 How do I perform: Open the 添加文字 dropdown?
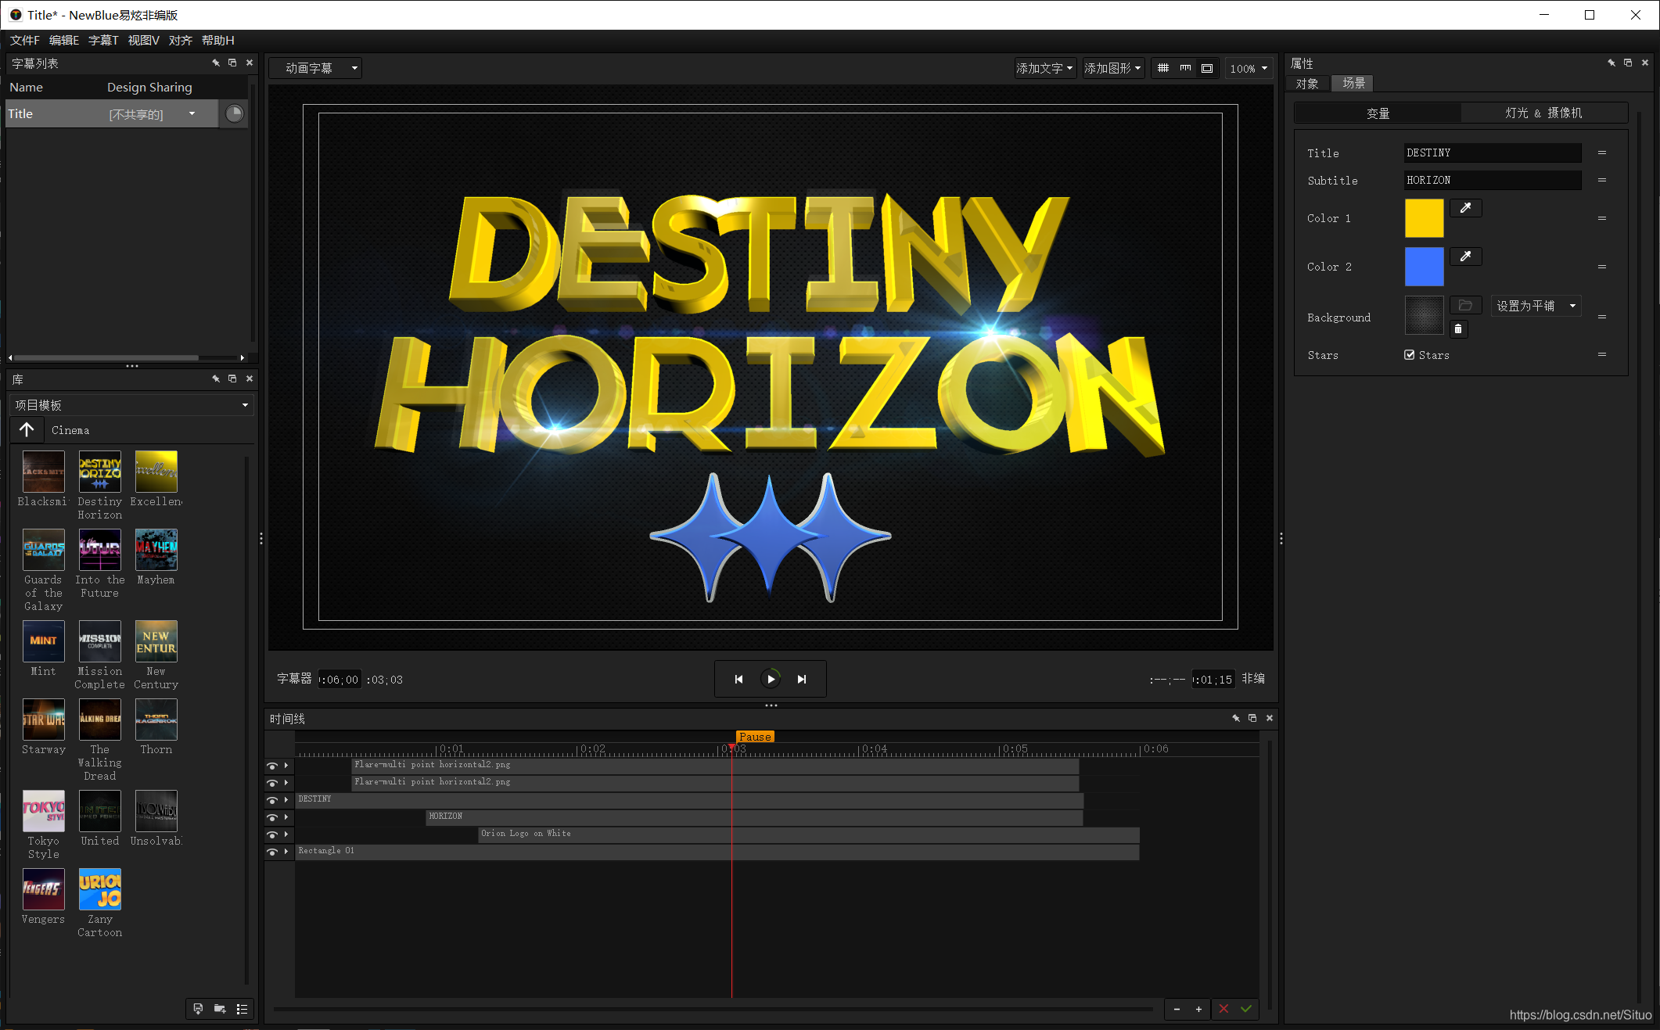coord(1044,68)
